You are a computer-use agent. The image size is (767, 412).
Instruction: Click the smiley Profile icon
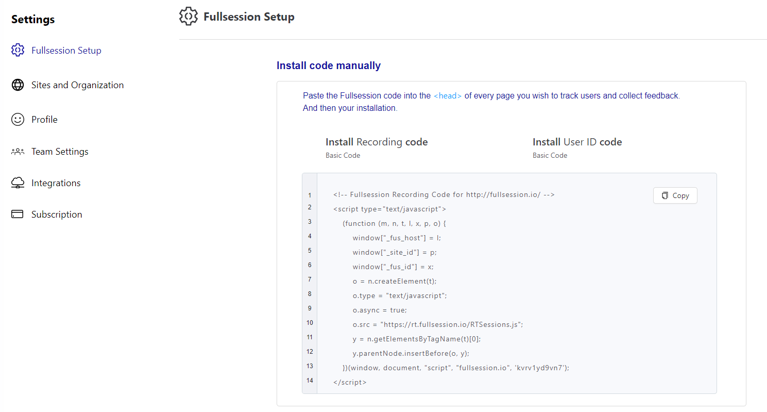(18, 120)
